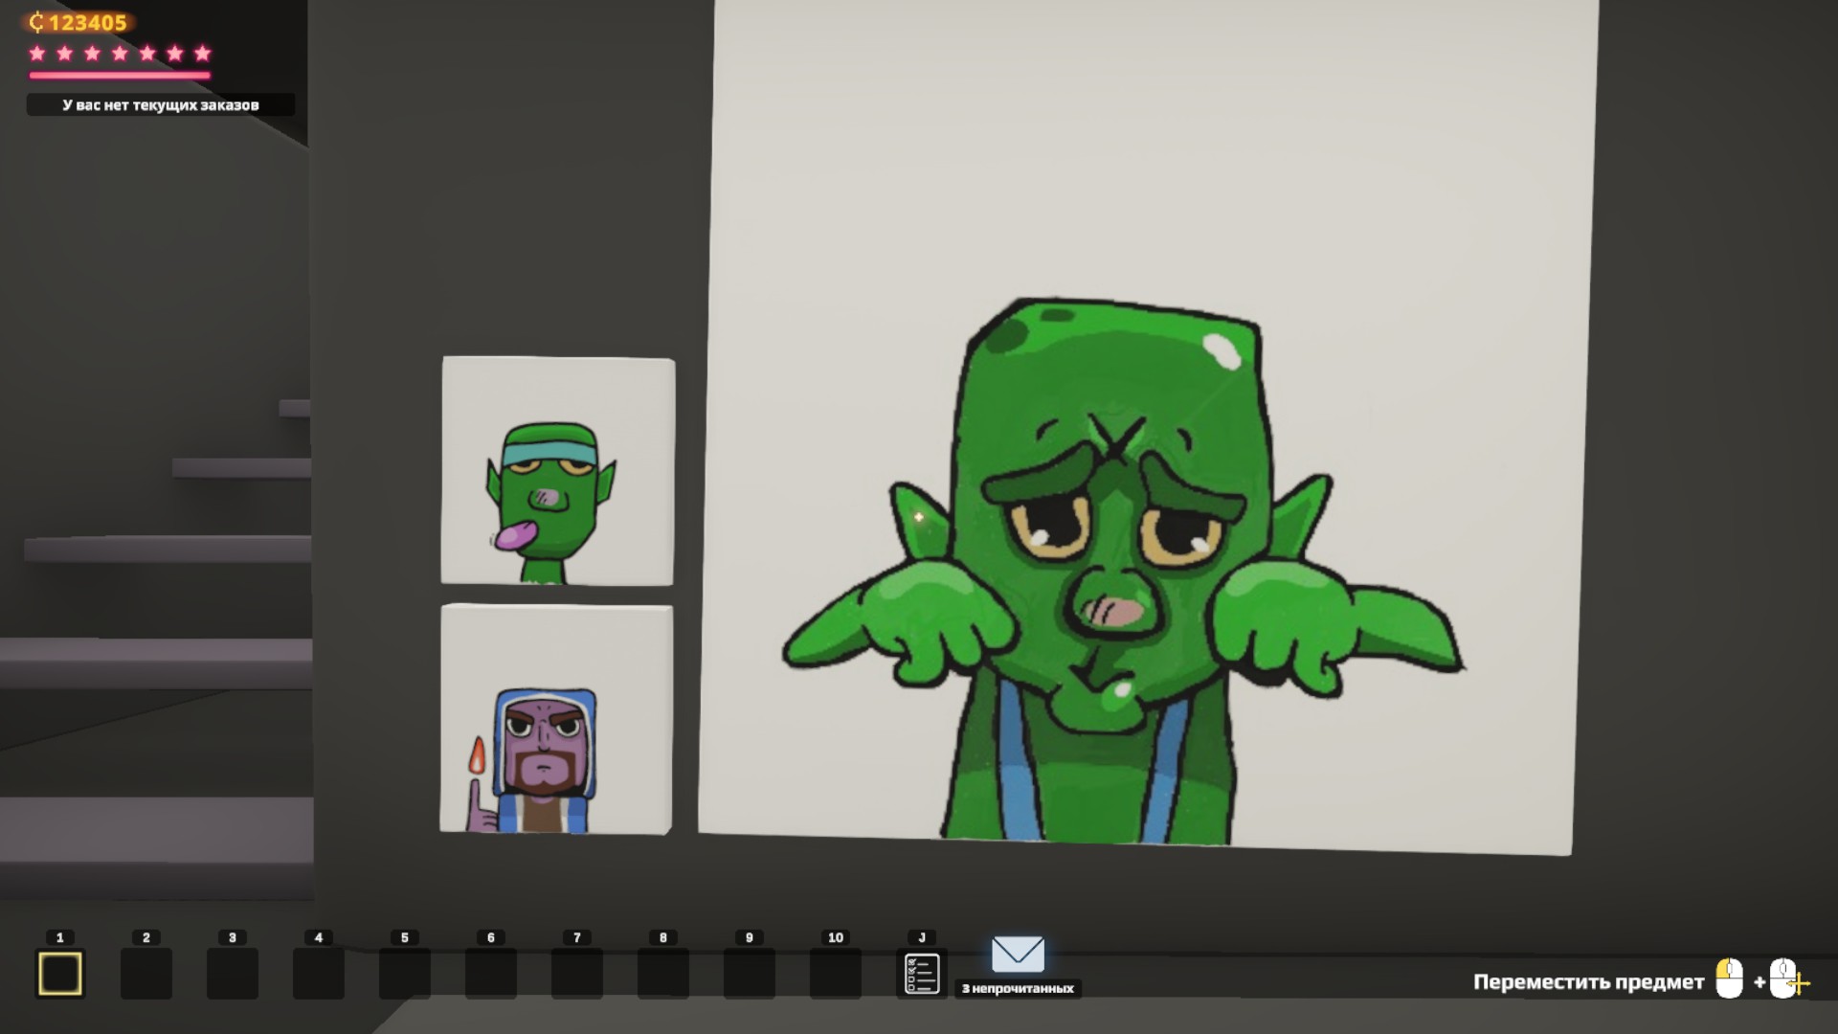Click the pink reputation progress bar
The image size is (1838, 1034).
(x=120, y=75)
